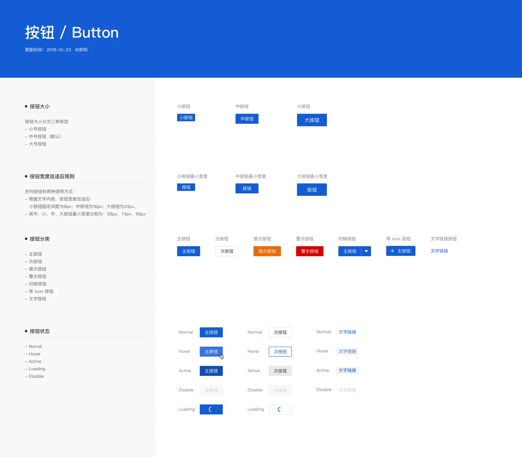Click the Active state 文字链接
This screenshot has height=457, width=522.
pos(347,370)
